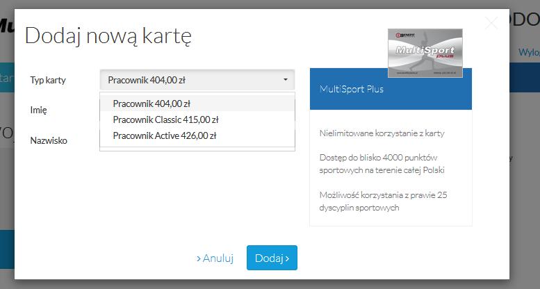
Task: Click the Imię label
Action: tap(39, 110)
